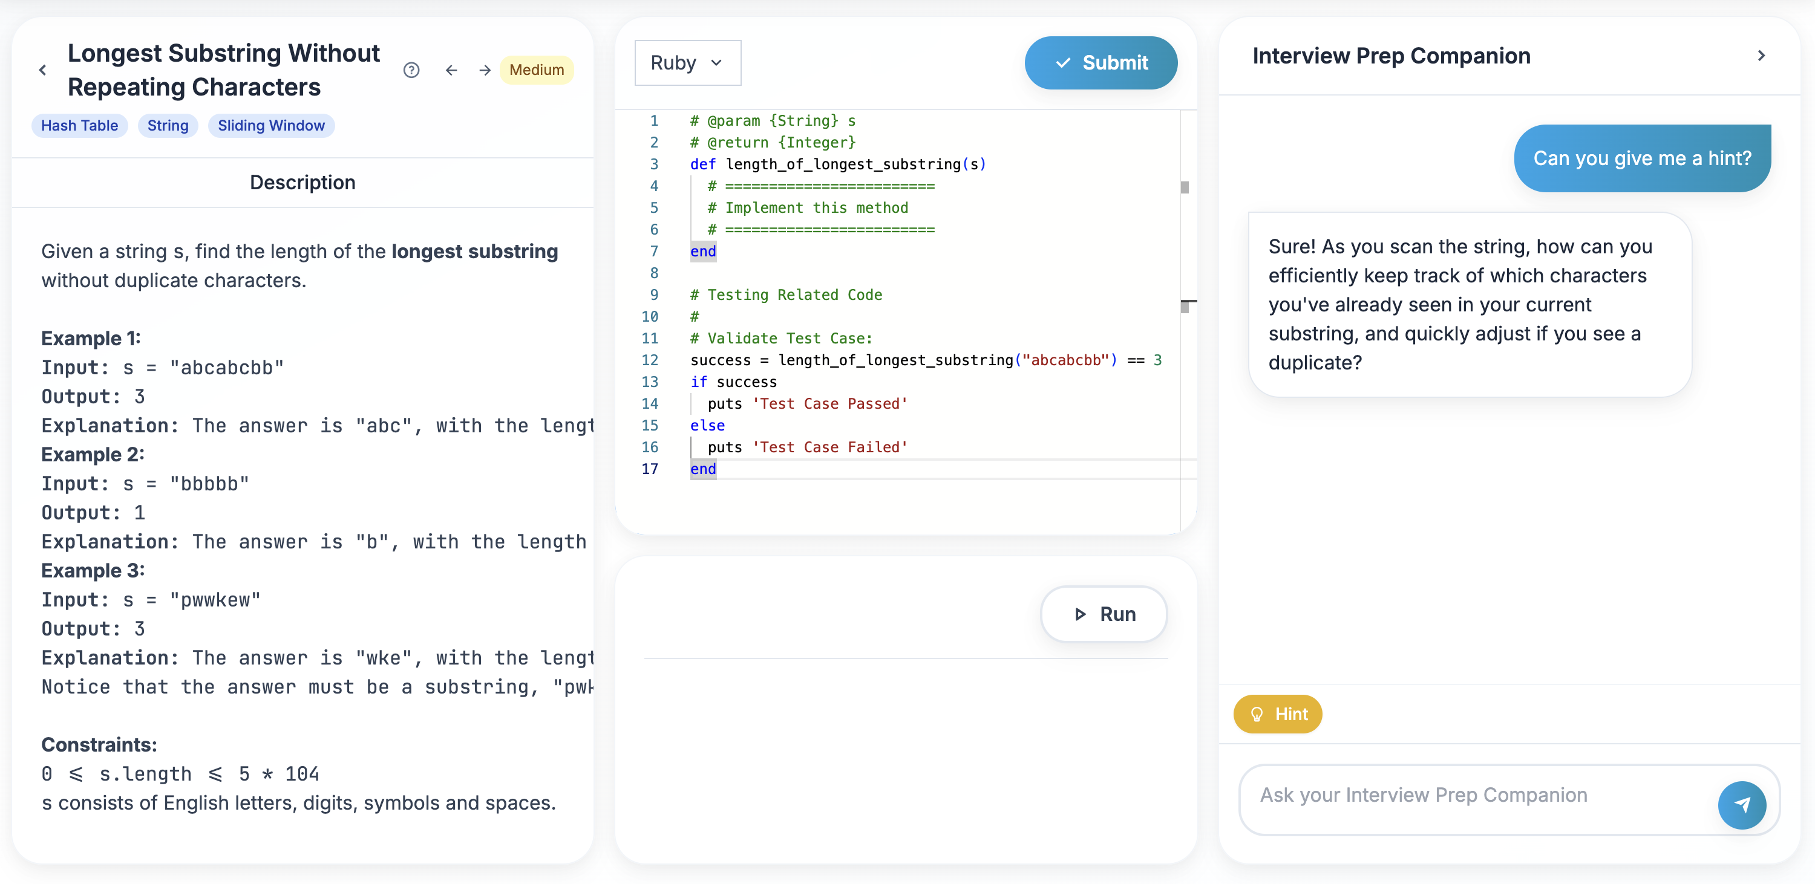Submit the current solution
The width and height of the screenshot is (1815, 884).
tap(1100, 63)
